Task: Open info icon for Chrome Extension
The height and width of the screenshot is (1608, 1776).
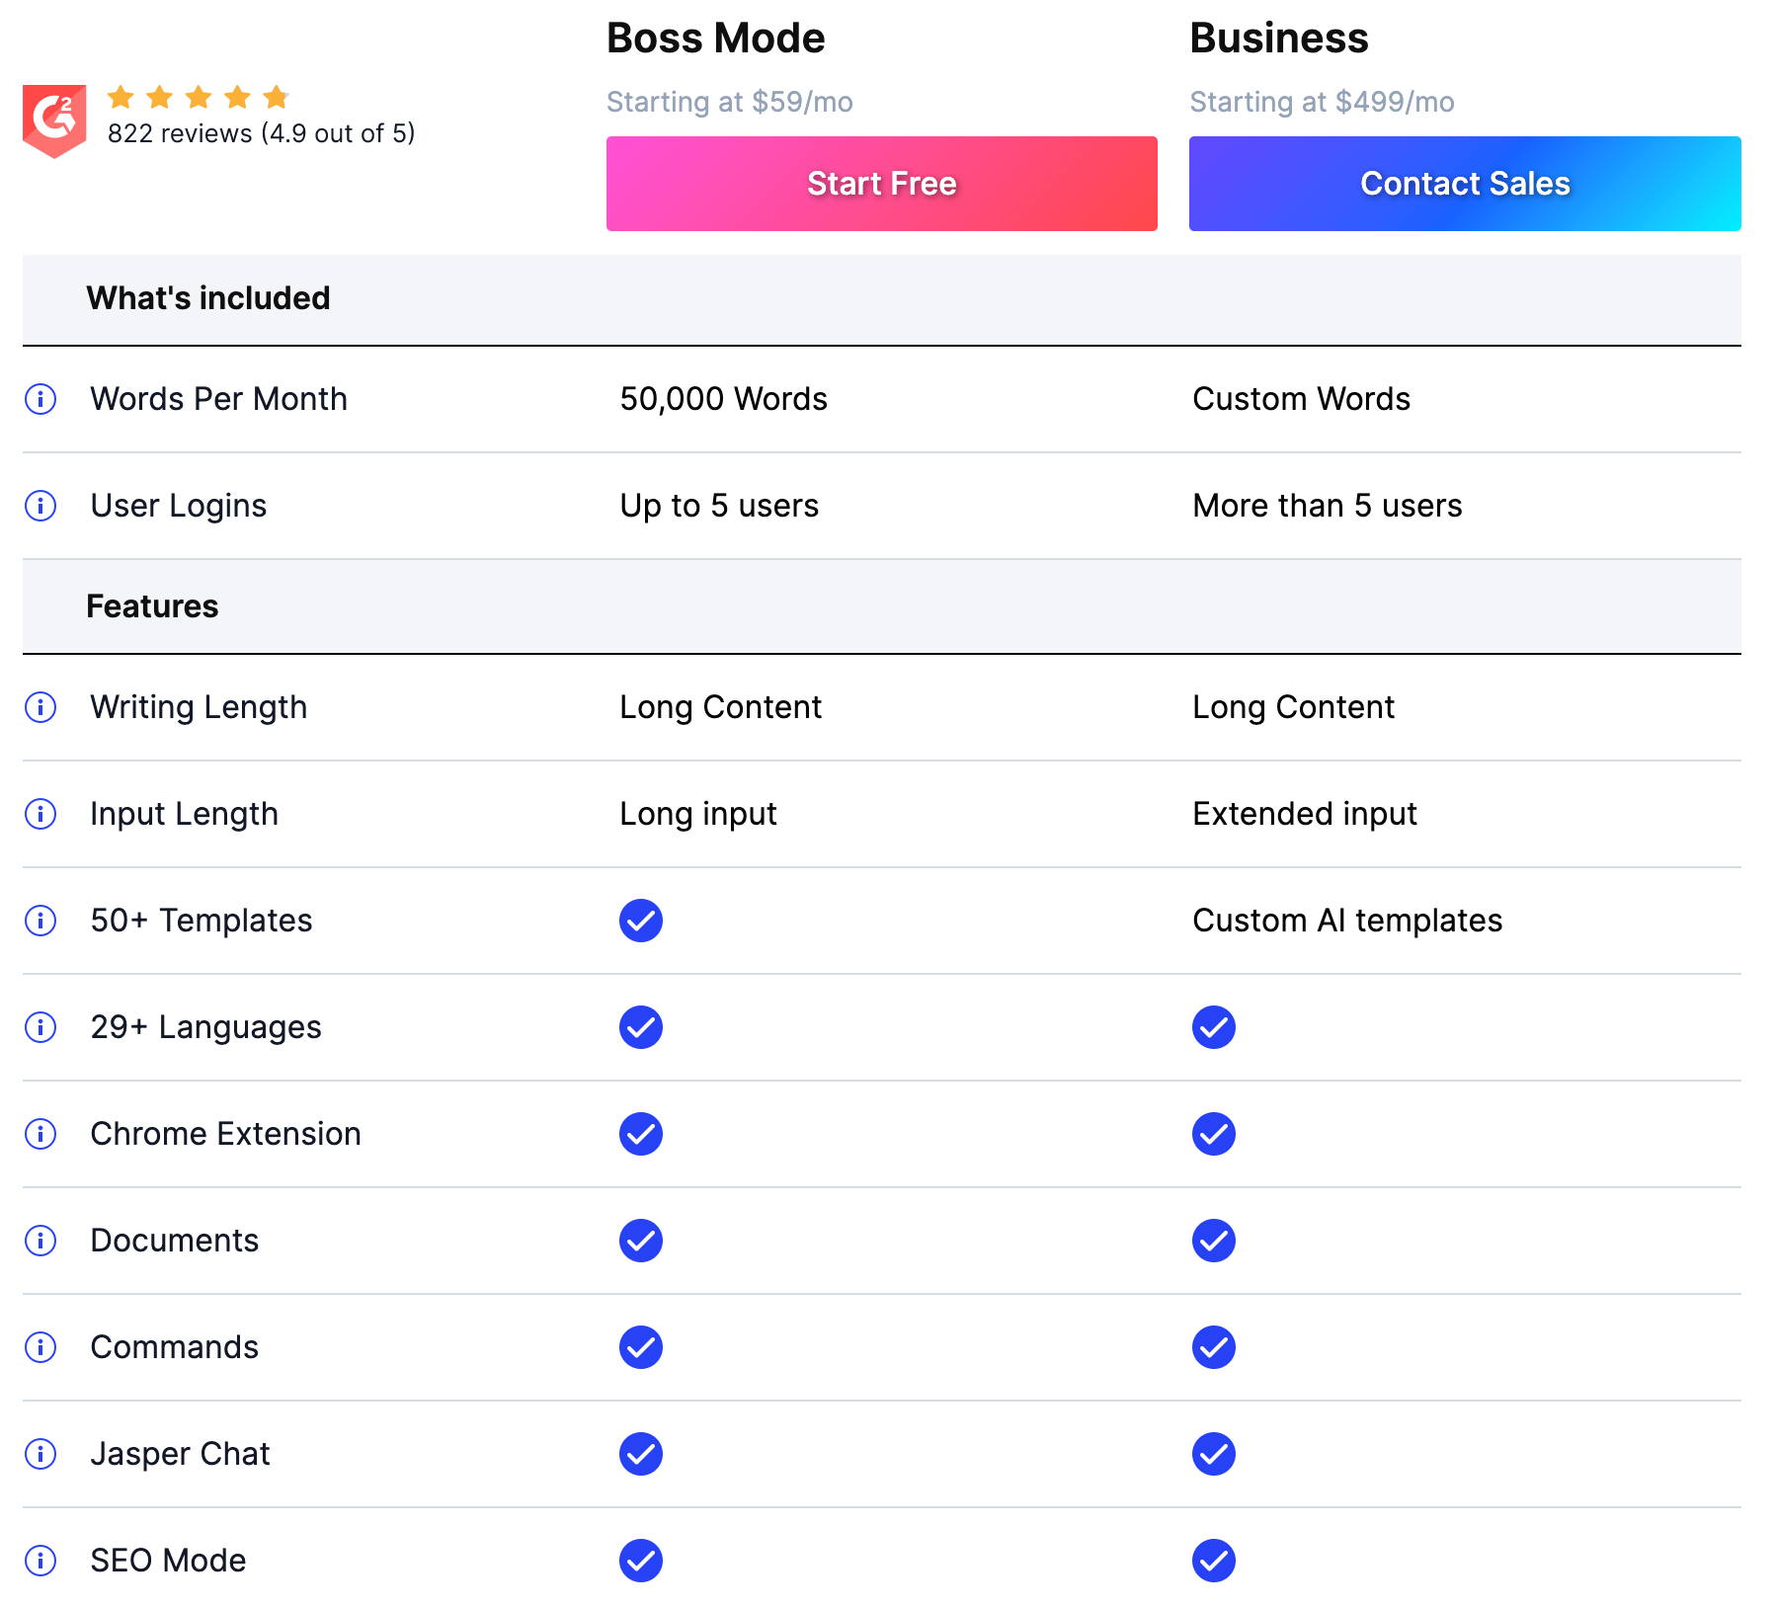Action: click(x=40, y=1134)
